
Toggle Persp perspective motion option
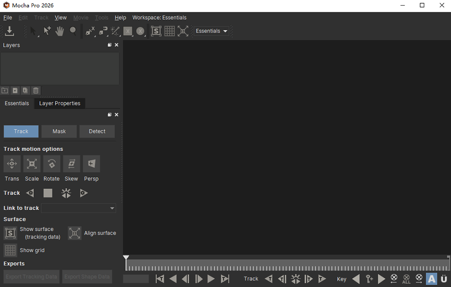tap(92, 164)
